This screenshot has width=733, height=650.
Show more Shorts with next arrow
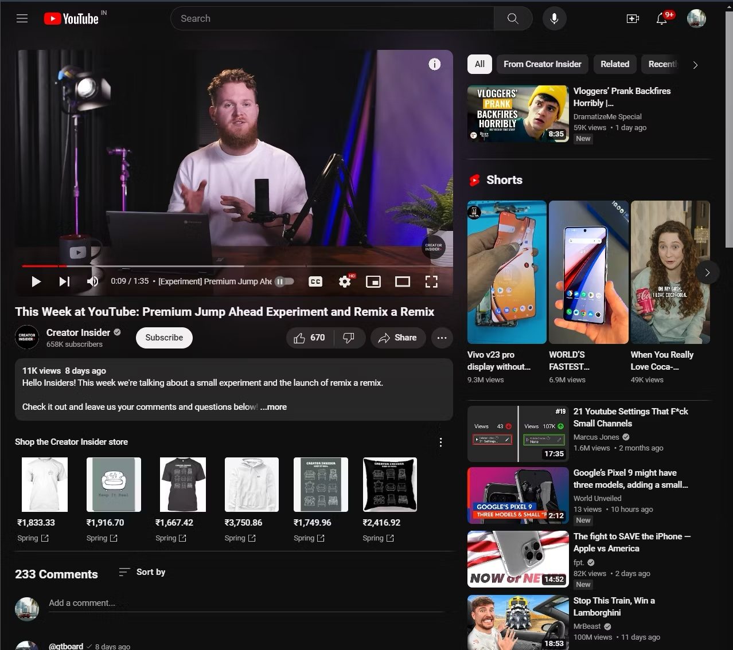pos(707,273)
